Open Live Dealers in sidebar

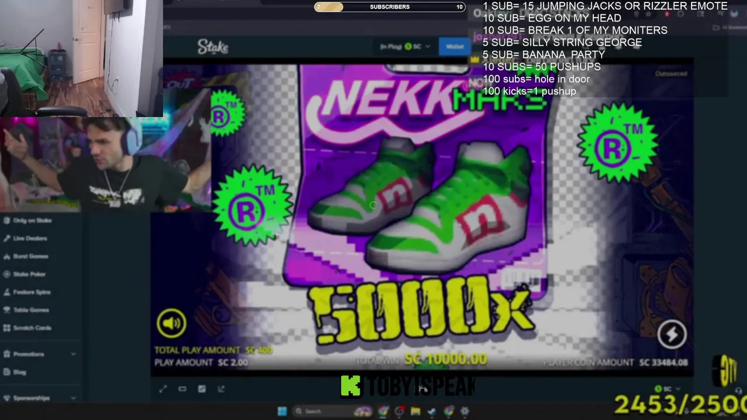click(25, 239)
